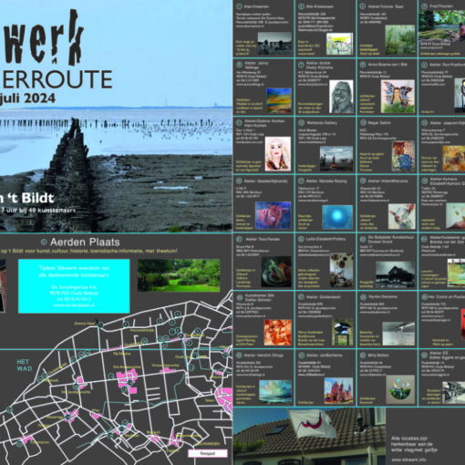Click number circle beside Atelier Hendrik Elings
The height and width of the screenshot is (465, 465).
tap(239, 355)
